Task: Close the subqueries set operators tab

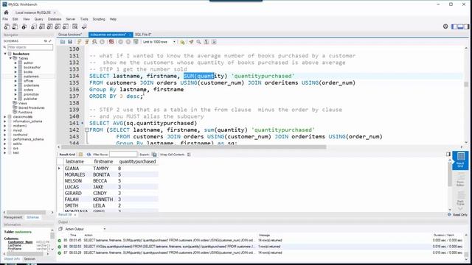Action: pos(130,35)
